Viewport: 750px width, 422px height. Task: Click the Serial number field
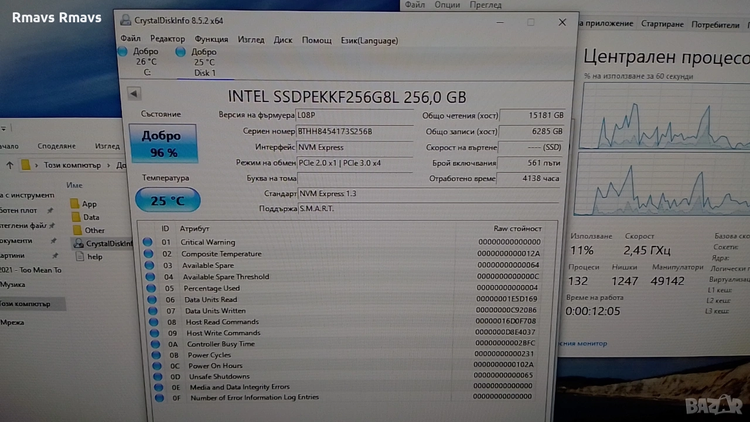354,132
